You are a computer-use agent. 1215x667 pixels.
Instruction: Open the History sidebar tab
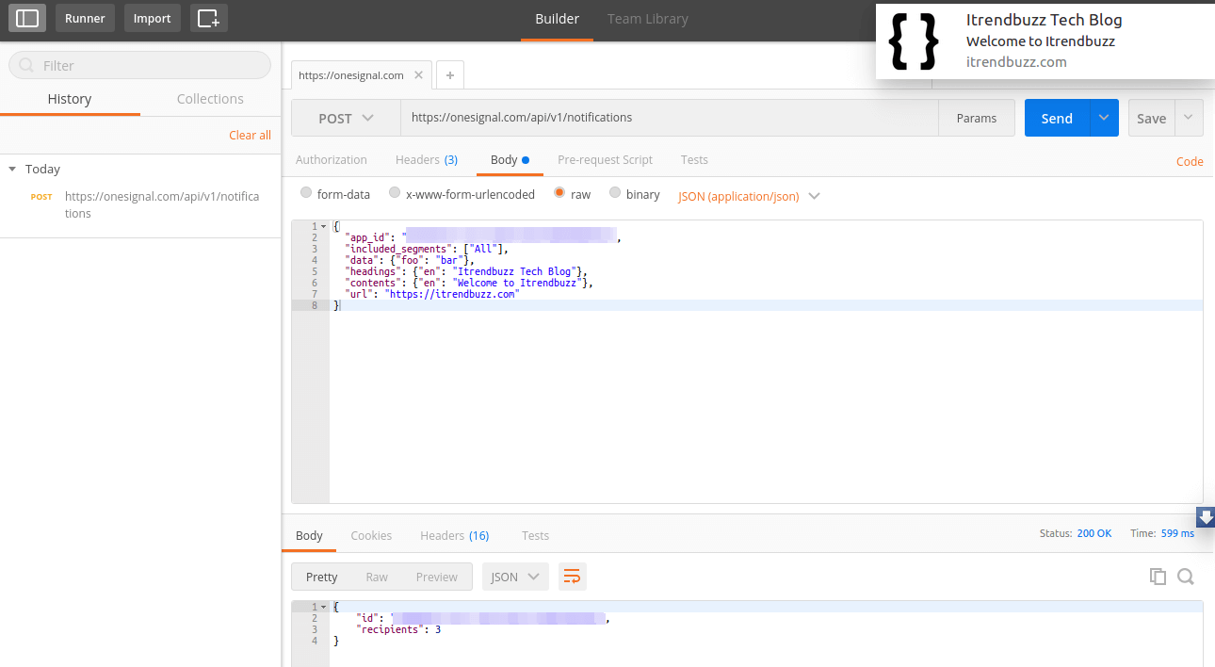pyautogui.click(x=70, y=99)
